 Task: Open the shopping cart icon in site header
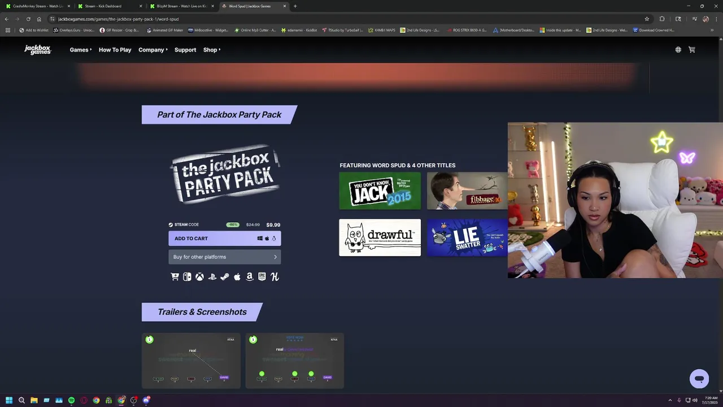[x=691, y=50]
